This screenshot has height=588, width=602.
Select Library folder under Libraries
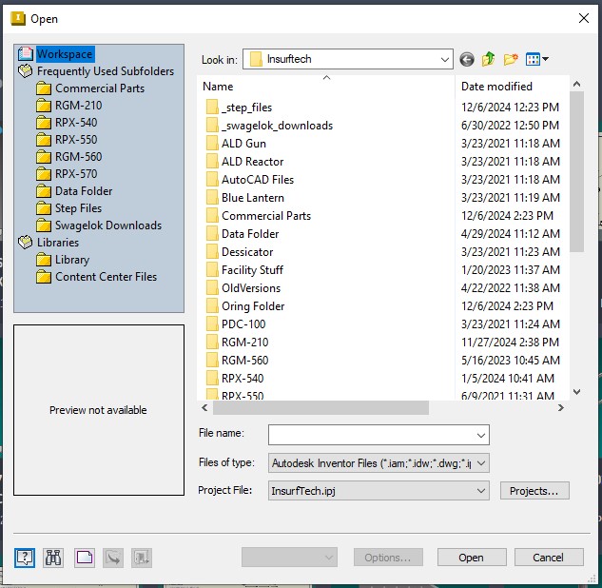tap(72, 260)
